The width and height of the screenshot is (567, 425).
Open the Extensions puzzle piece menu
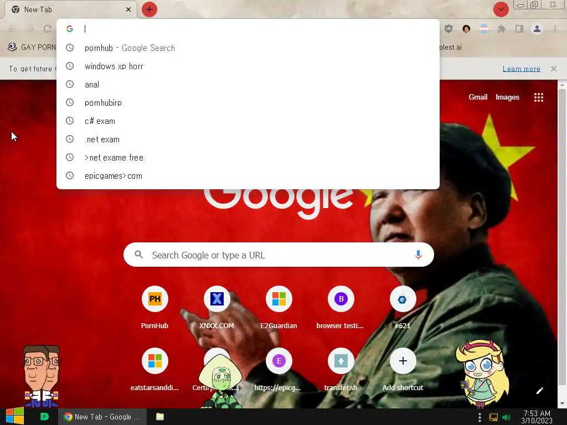(501, 29)
